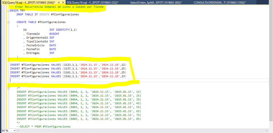Click the DROP TABLE IF EXISTS line
This screenshot has height=133, width=273.
(48, 15)
